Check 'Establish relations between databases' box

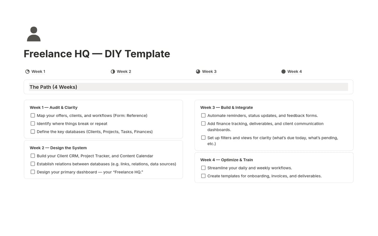33,164
